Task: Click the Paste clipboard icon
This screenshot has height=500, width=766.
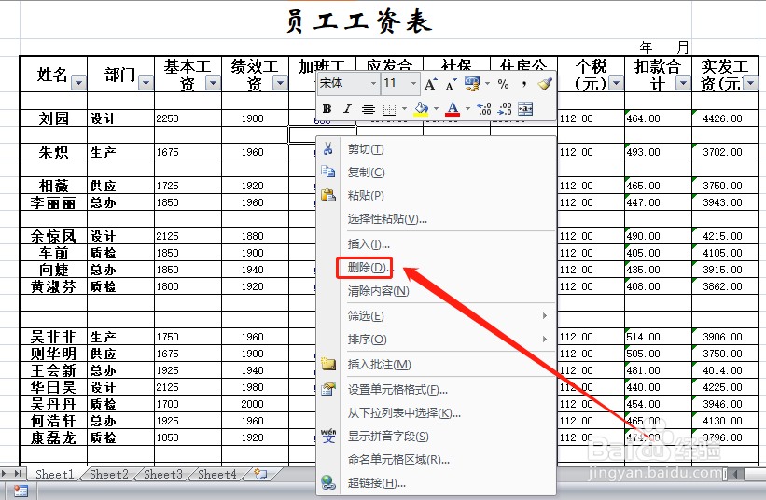Action: pos(327,195)
